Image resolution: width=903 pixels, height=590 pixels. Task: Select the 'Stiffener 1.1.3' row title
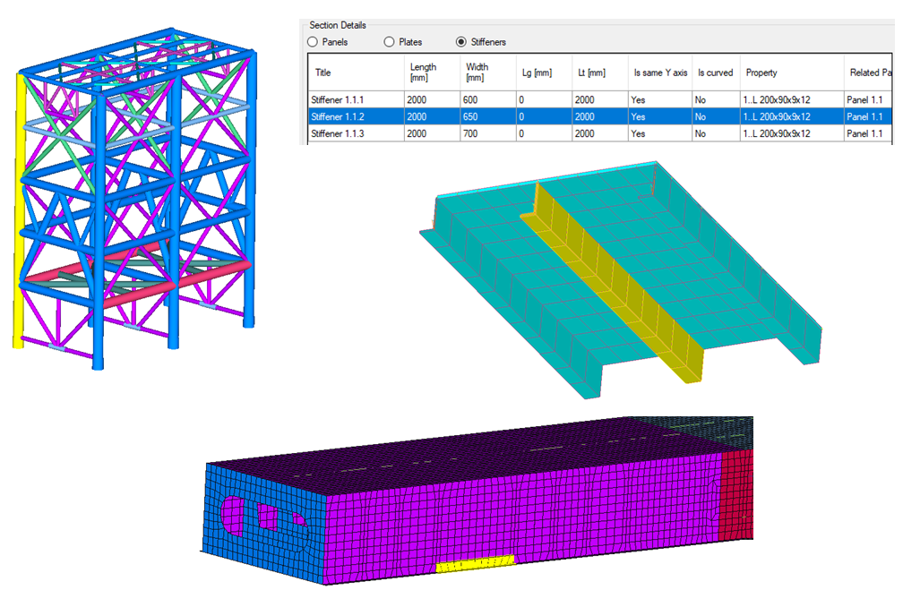(x=338, y=133)
